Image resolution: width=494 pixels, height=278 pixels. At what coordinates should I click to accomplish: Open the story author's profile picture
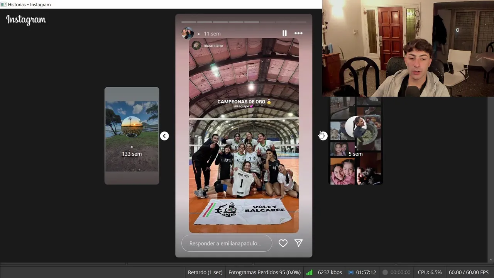pos(188,34)
